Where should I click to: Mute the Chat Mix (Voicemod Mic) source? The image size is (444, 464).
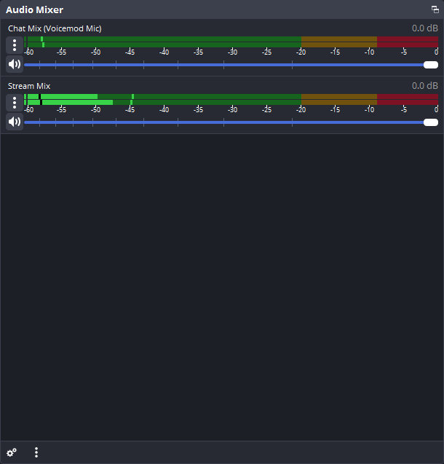point(15,64)
